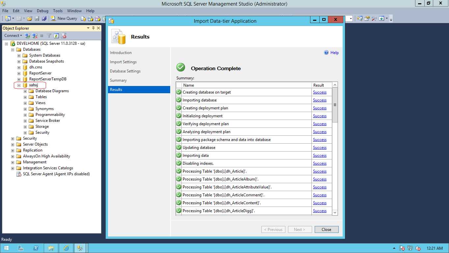This screenshot has width=449, height=253.
Task: Open the toolbar options overflow arrow
Action: click(391, 19)
